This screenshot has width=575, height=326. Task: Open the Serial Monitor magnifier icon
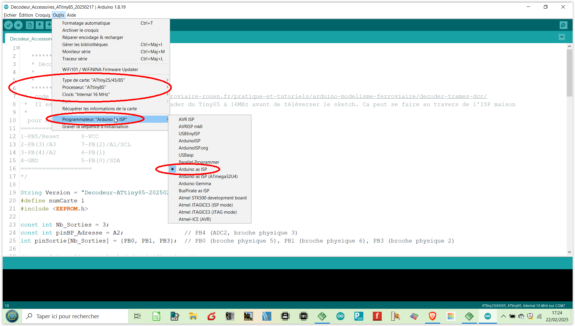[x=563, y=25]
